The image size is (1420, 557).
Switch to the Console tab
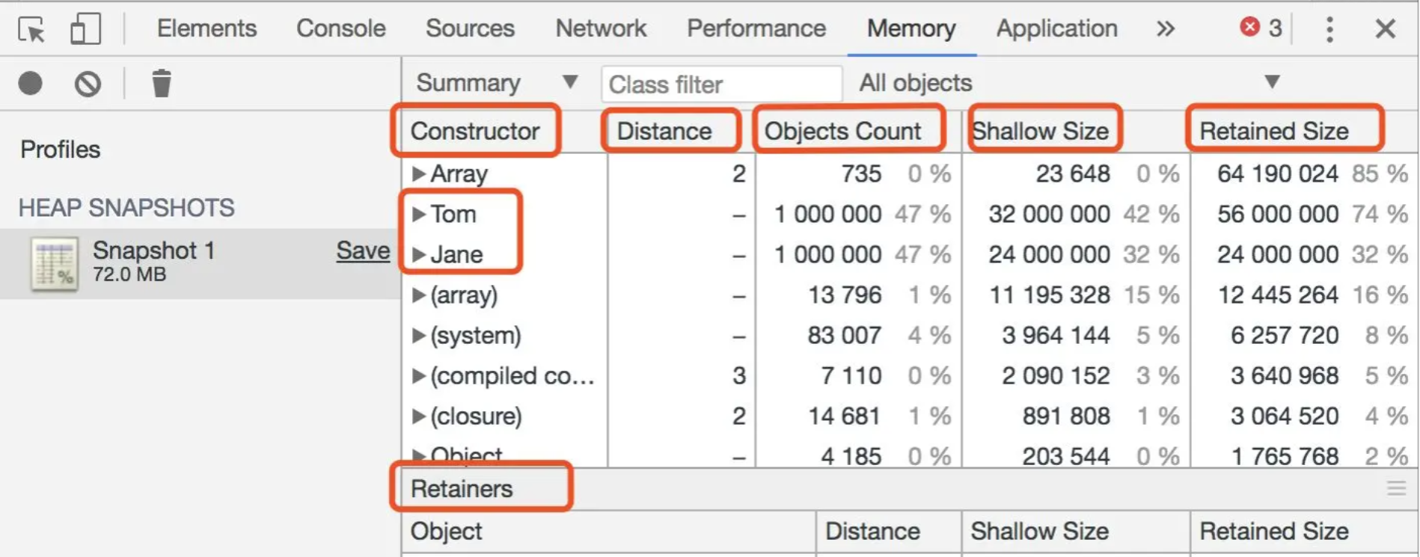tap(341, 28)
